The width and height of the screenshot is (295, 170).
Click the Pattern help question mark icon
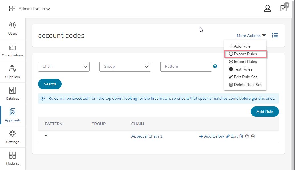tap(215, 66)
